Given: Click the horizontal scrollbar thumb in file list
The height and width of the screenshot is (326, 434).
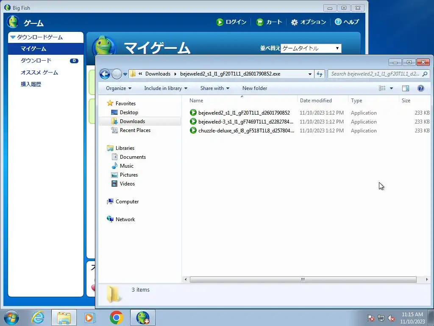Looking at the screenshot, I should pos(303,279).
